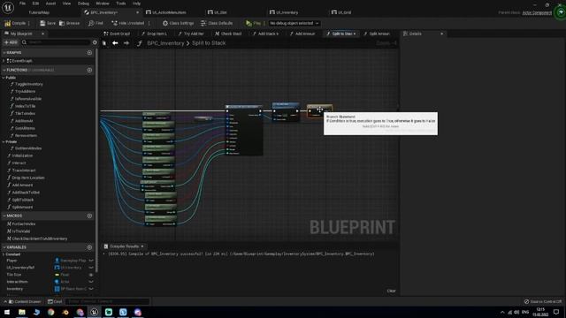Select the Drop Item Location function

pyautogui.click(x=28, y=178)
